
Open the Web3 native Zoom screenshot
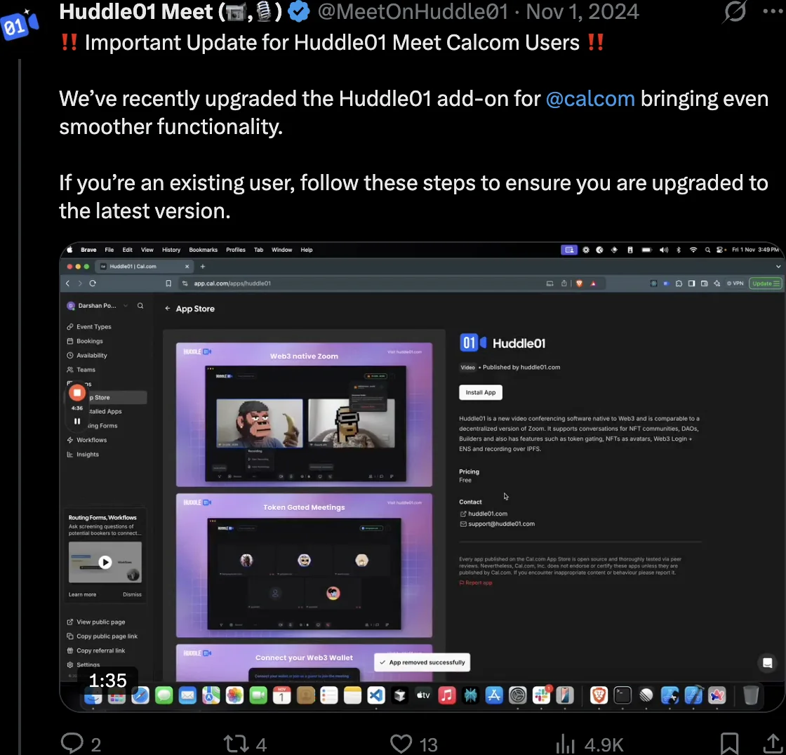click(x=304, y=414)
